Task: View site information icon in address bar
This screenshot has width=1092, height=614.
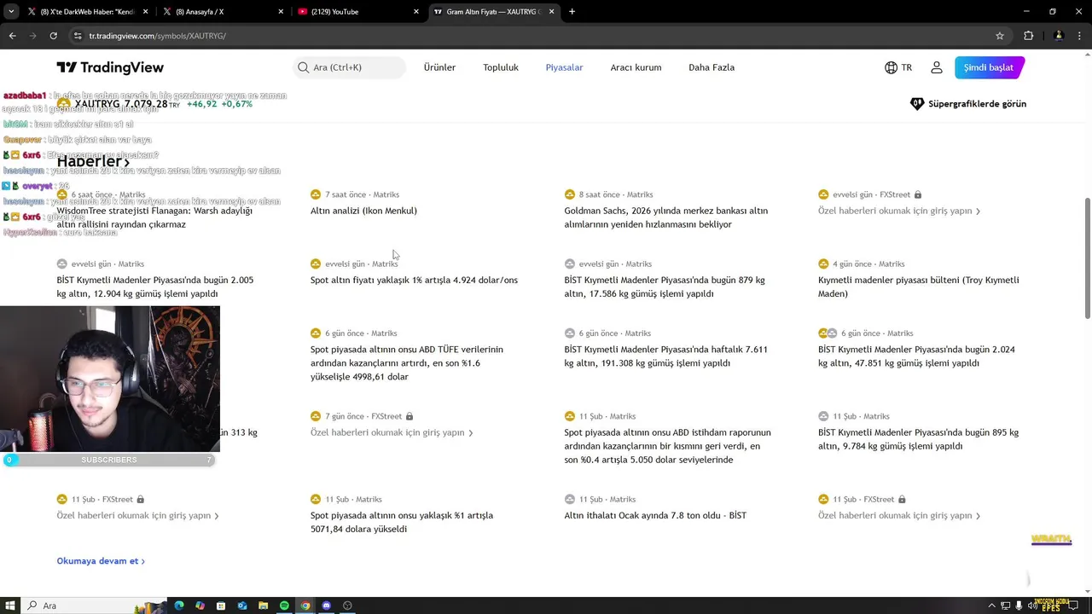Action: pyautogui.click(x=78, y=36)
